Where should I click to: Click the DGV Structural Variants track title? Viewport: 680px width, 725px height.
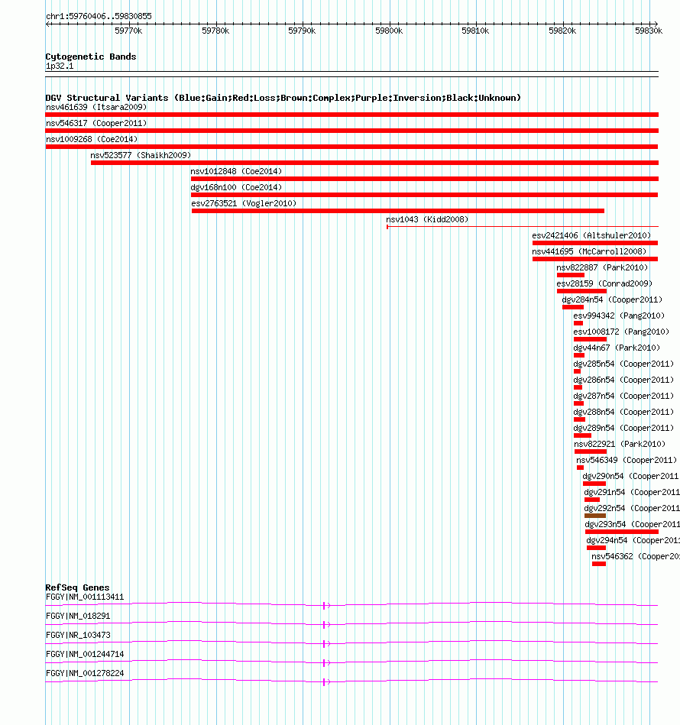283,98
